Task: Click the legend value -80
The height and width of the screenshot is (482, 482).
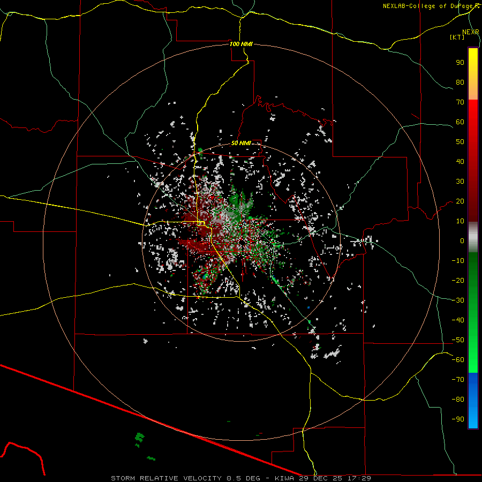Action: coord(458,400)
